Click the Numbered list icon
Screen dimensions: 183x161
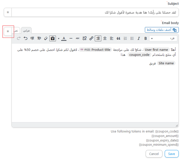[x=125, y=38]
